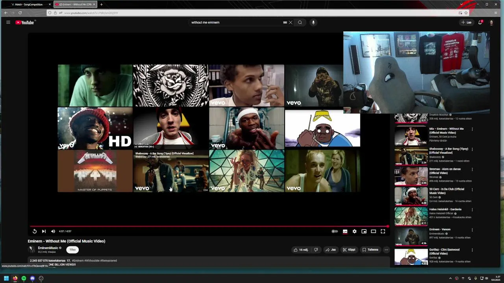Open Discord from taskbar

tap(32, 278)
